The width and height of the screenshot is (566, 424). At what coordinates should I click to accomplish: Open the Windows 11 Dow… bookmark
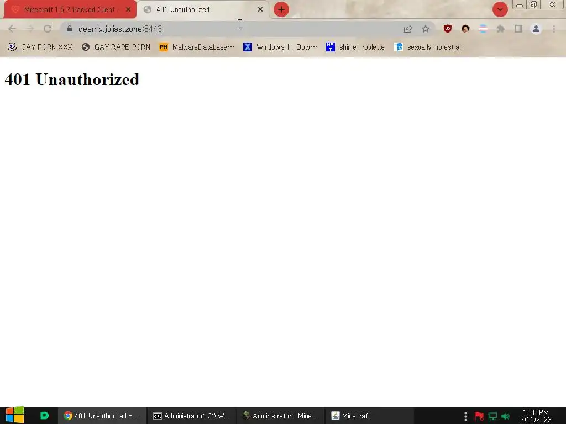(280, 47)
